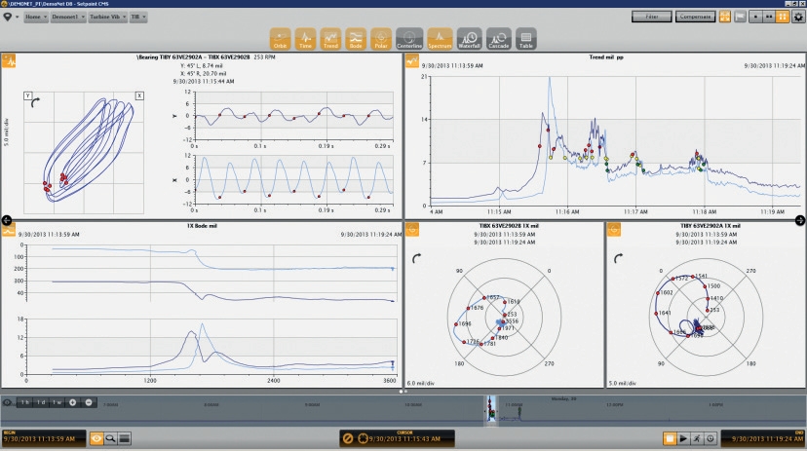Toggle the Trend plot type
The image size is (807, 451).
pyautogui.click(x=330, y=39)
